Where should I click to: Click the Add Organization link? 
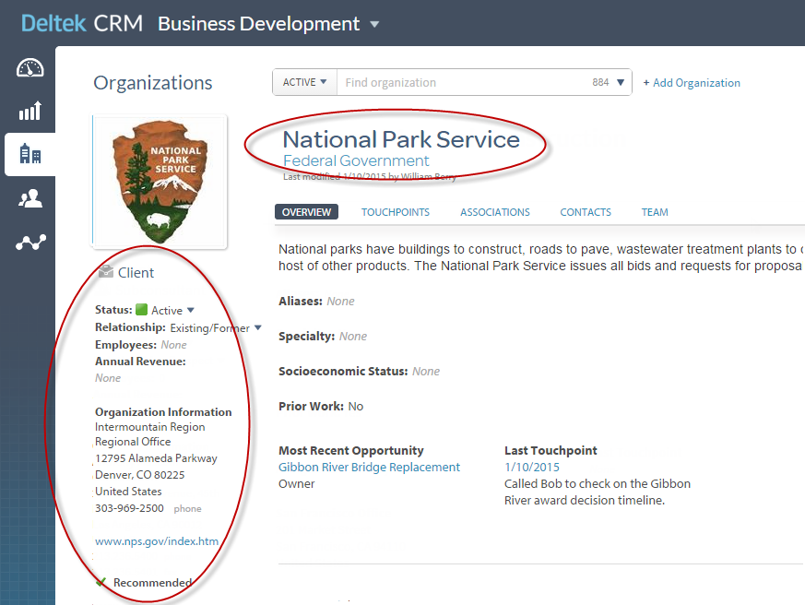pyautogui.click(x=692, y=83)
